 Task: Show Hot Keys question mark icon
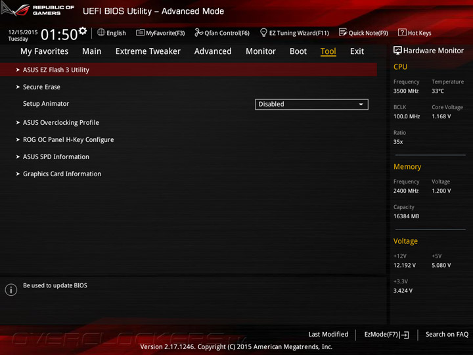pos(402,32)
